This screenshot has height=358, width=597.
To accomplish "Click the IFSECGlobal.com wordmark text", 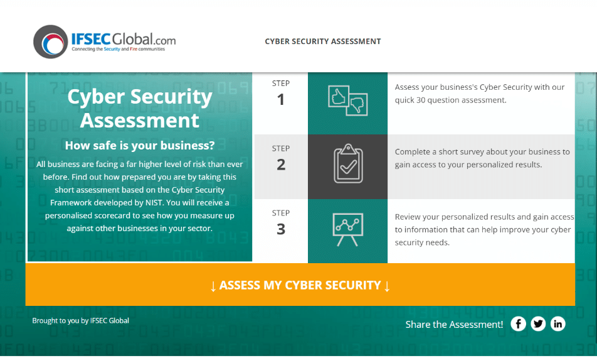I will pyautogui.click(x=124, y=39).
